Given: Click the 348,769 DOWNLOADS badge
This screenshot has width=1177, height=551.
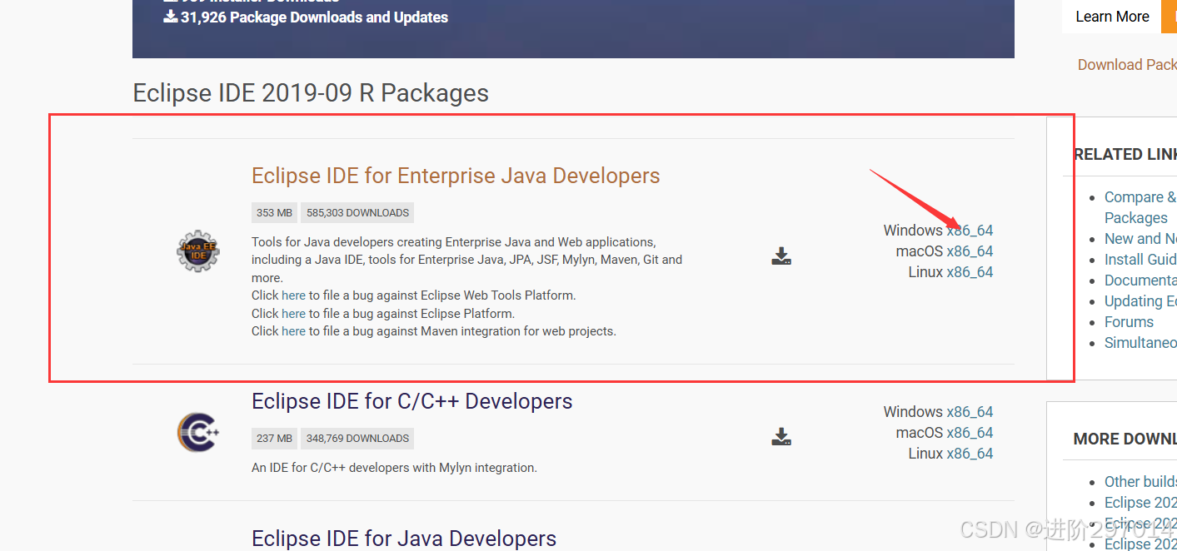Looking at the screenshot, I should (x=357, y=439).
